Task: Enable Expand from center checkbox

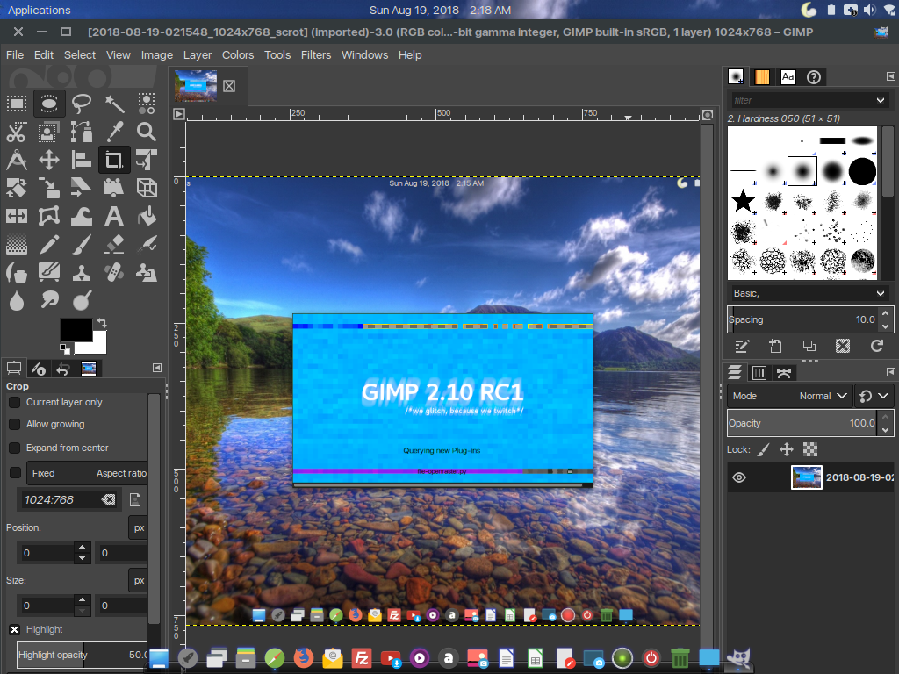Action: pos(15,448)
